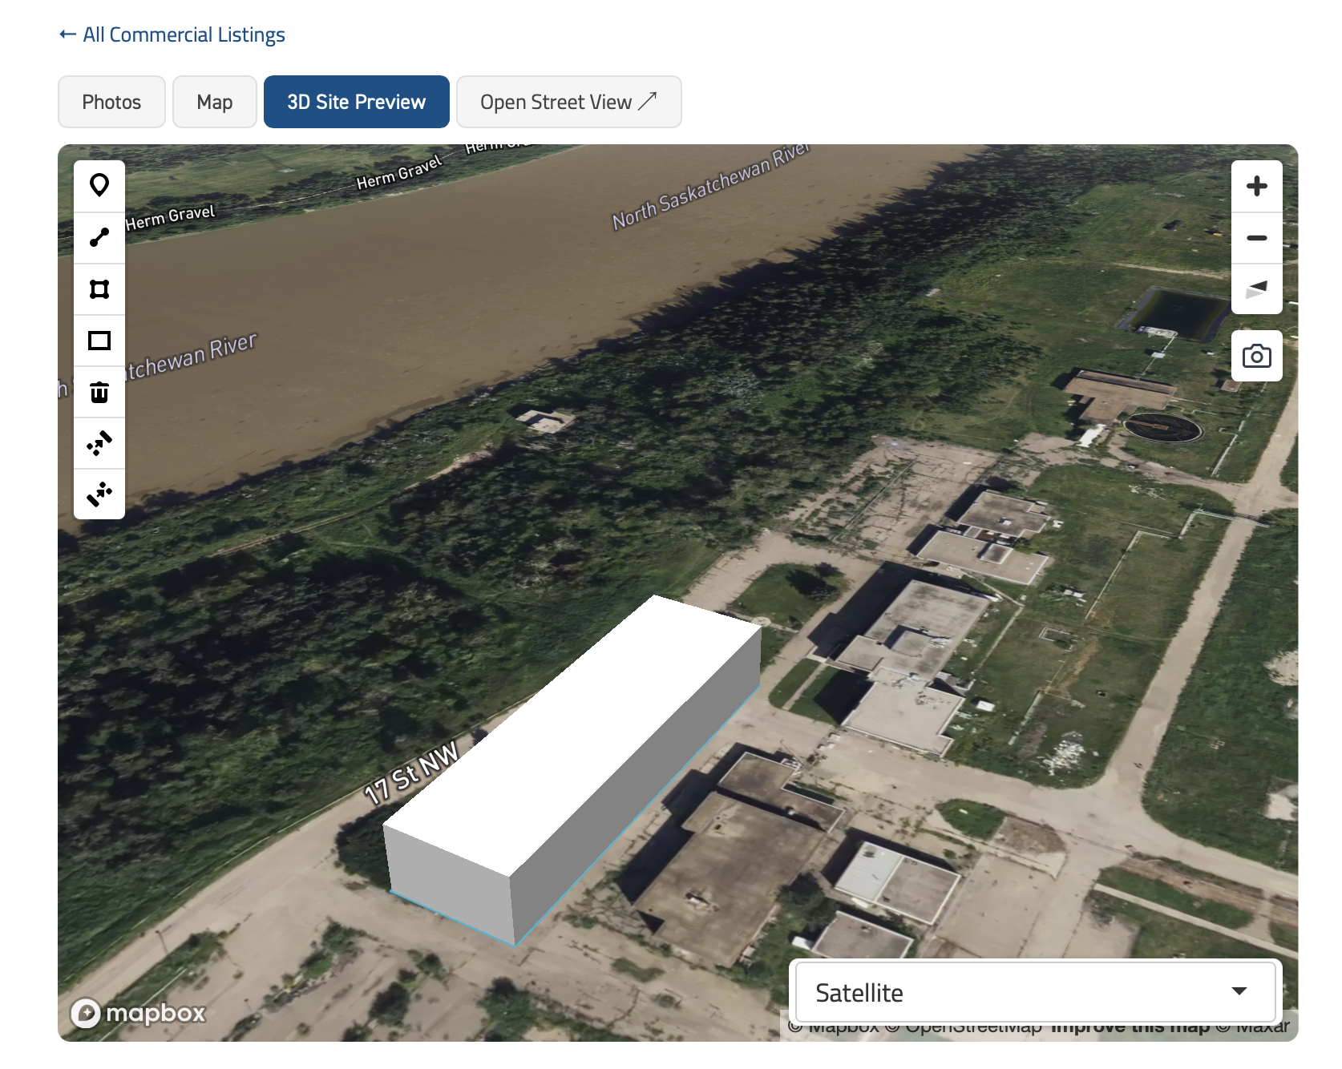Click the uncombine features icon
1342x1069 pixels.
point(99,494)
